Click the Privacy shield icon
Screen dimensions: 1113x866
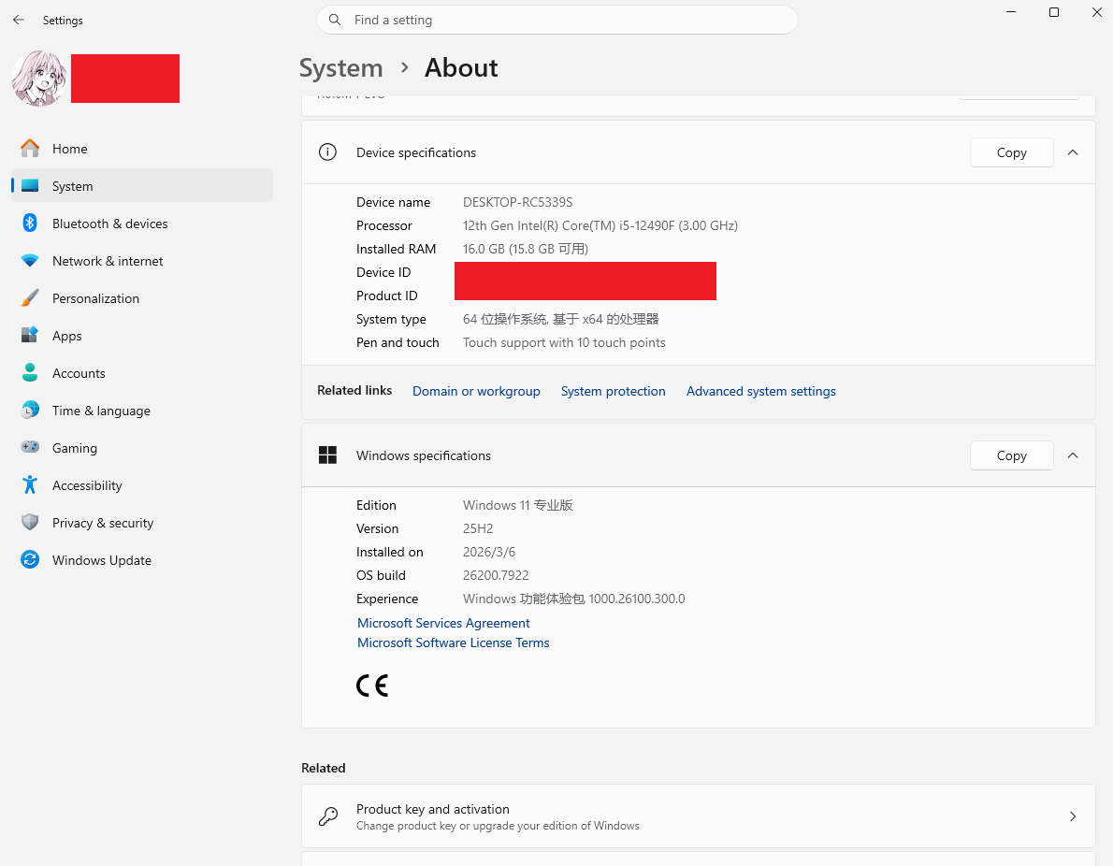point(30,523)
